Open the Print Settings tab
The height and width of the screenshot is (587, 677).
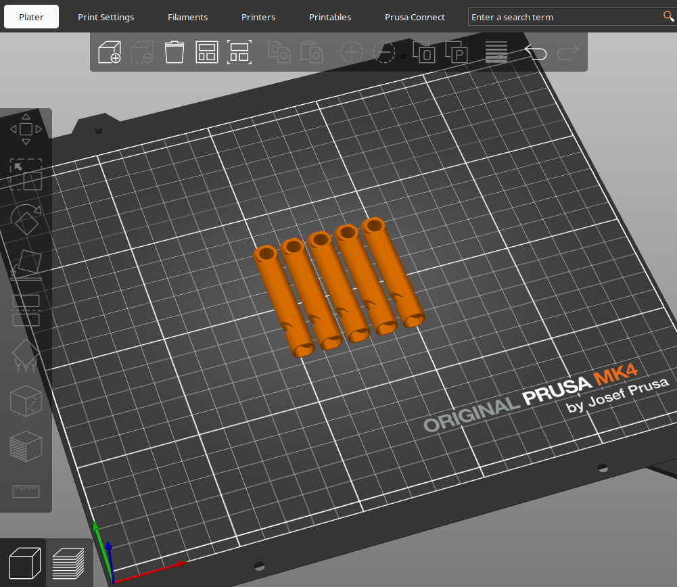click(x=106, y=17)
